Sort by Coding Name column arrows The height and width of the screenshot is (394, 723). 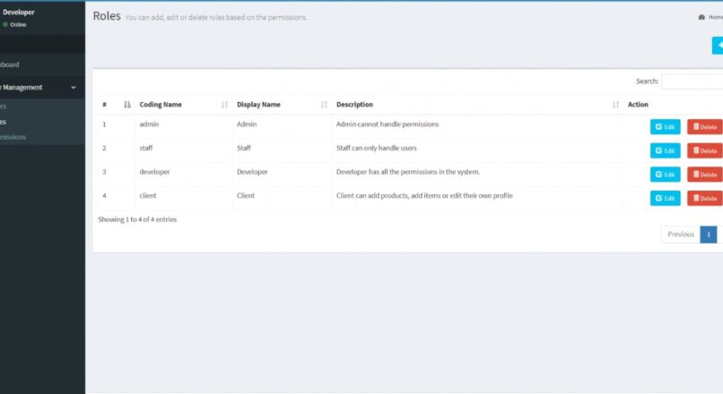coord(224,105)
